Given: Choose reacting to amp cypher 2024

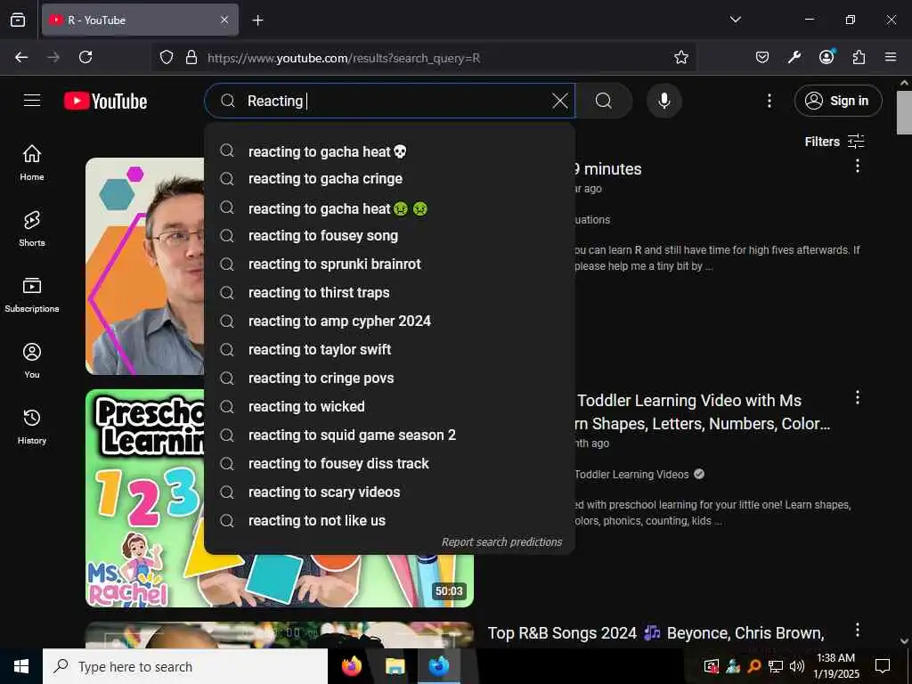Looking at the screenshot, I should 390,321.
